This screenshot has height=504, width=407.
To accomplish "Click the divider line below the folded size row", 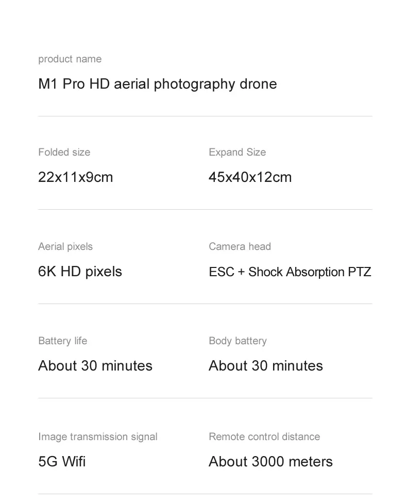I will point(205,210).
